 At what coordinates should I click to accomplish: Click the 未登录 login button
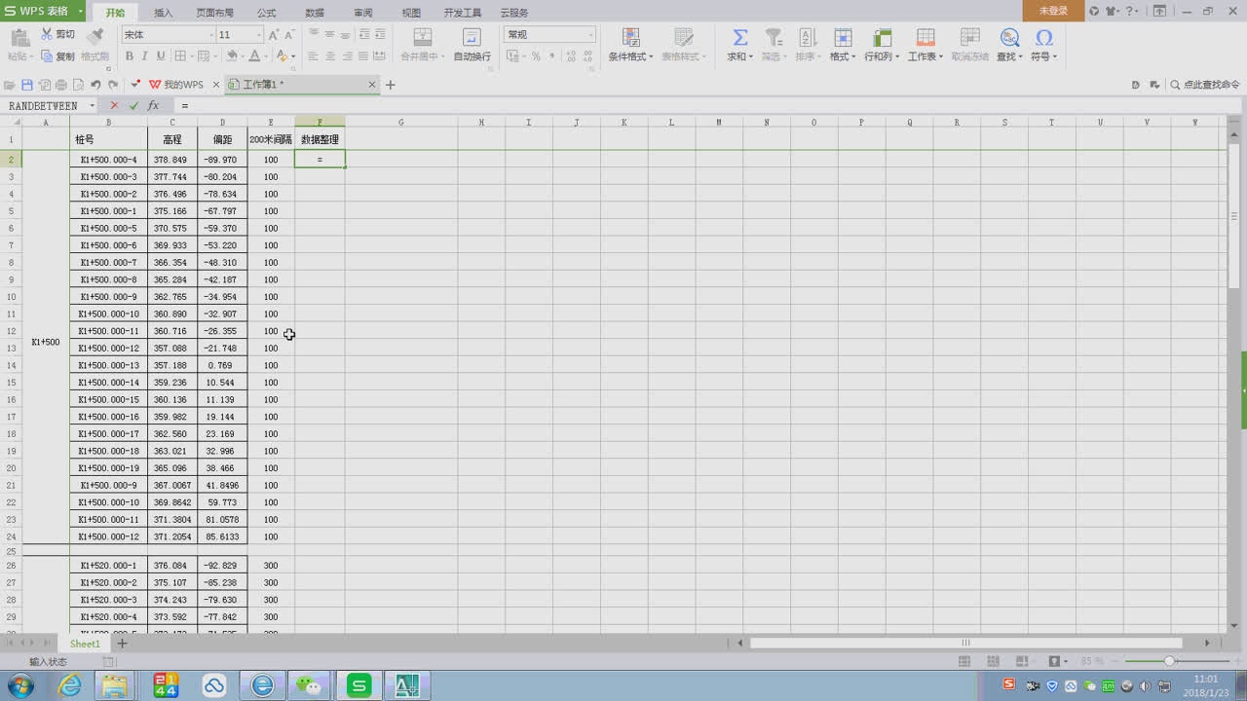(x=1053, y=11)
